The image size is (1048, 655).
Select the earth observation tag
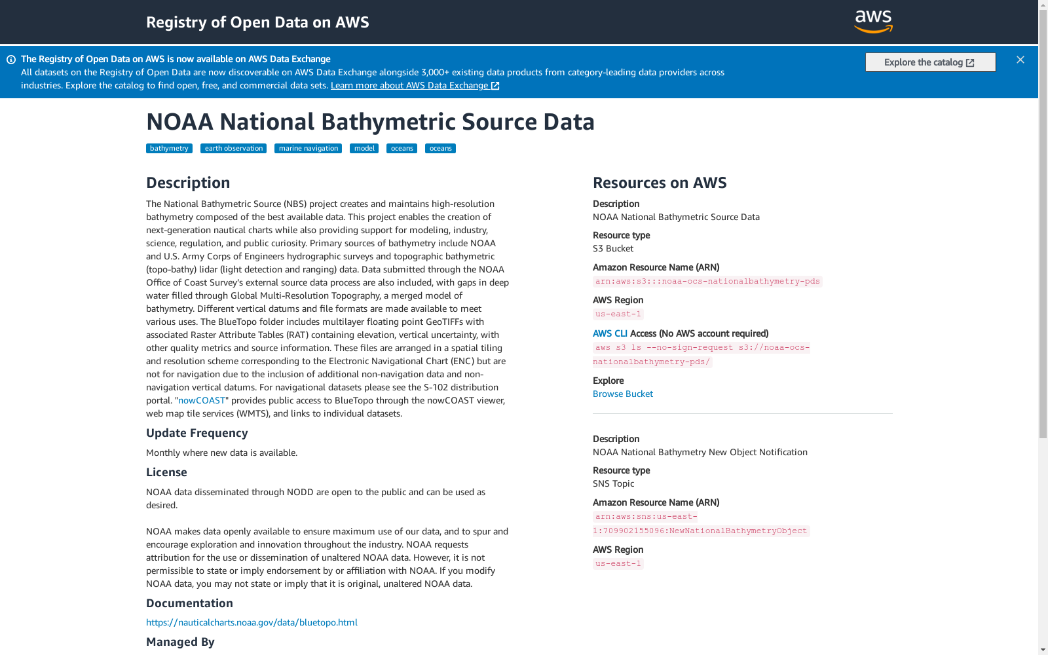tap(233, 148)
